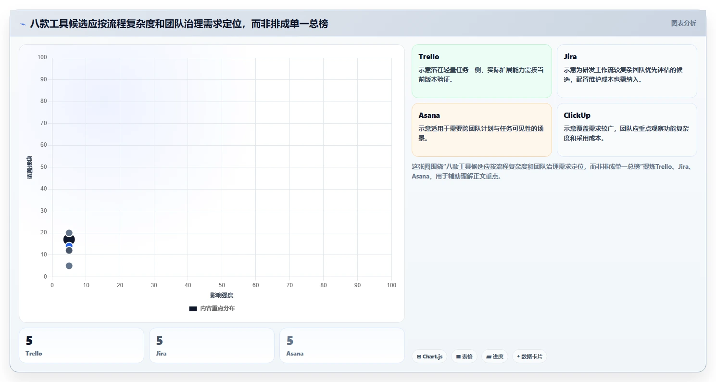
Task: Select the 进度 tag
Action: click(495, 357)
